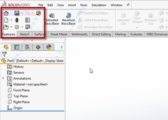This screenshot has height=120, width=168.
Task: Open the Edit menu
Action: point(50,5)
